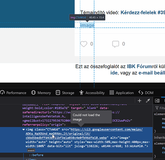The height and width of the screenshot is (160, 165).
Task: Switch to the DOM tab
Action: click(146, 93)
